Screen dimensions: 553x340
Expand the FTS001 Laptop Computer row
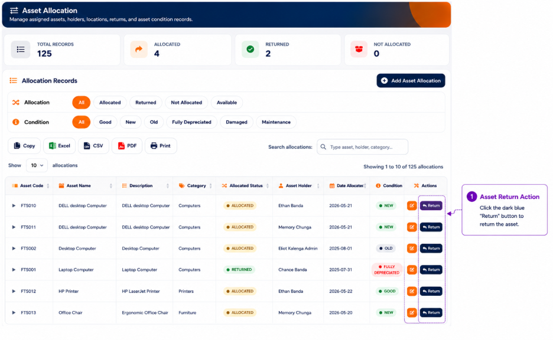[14, 270]
